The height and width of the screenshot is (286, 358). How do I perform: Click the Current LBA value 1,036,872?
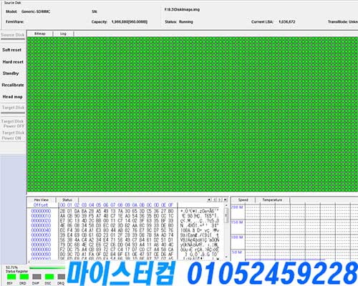tap(287, 21)
